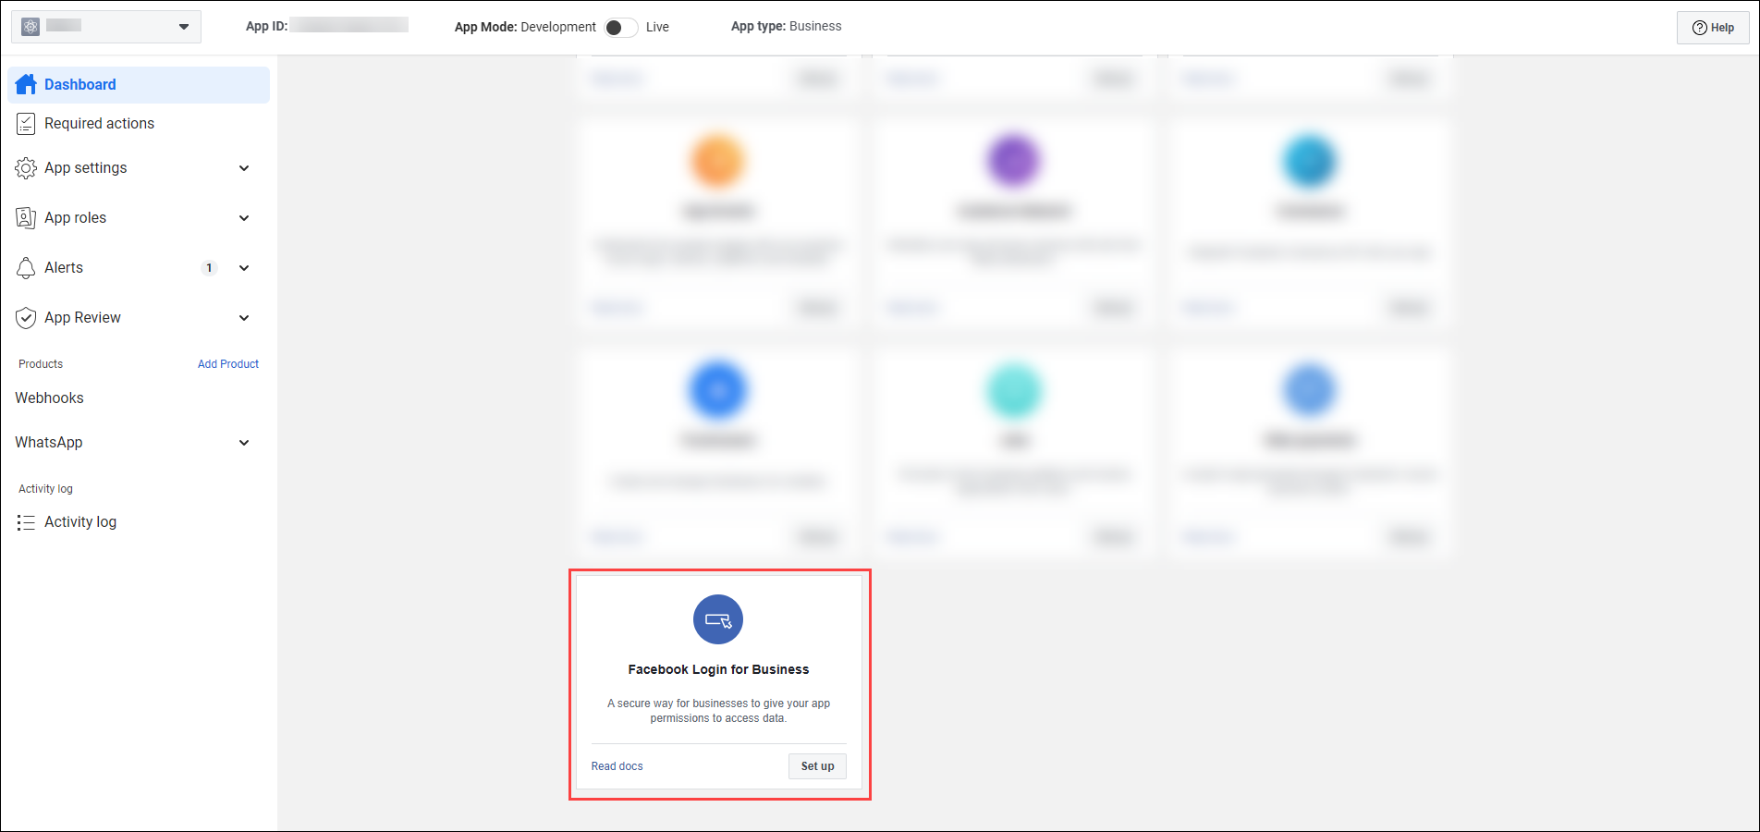Expand the WhatsApp section
1760x832 pixels.
(x=244, y=442)
